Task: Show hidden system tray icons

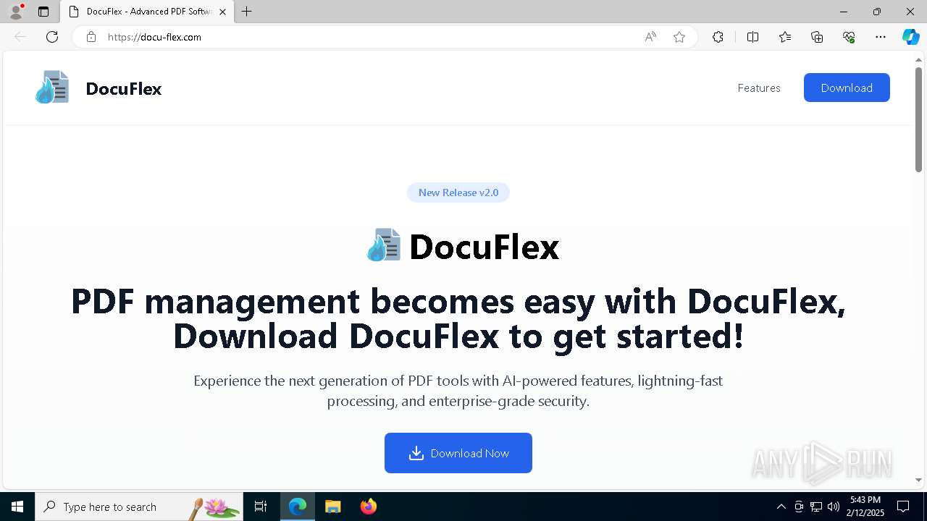Action: tap(781, 507)
